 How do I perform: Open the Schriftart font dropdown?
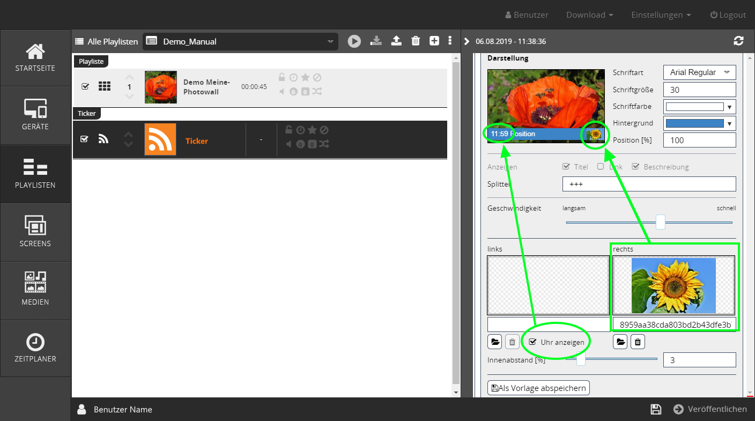point(699,72)
